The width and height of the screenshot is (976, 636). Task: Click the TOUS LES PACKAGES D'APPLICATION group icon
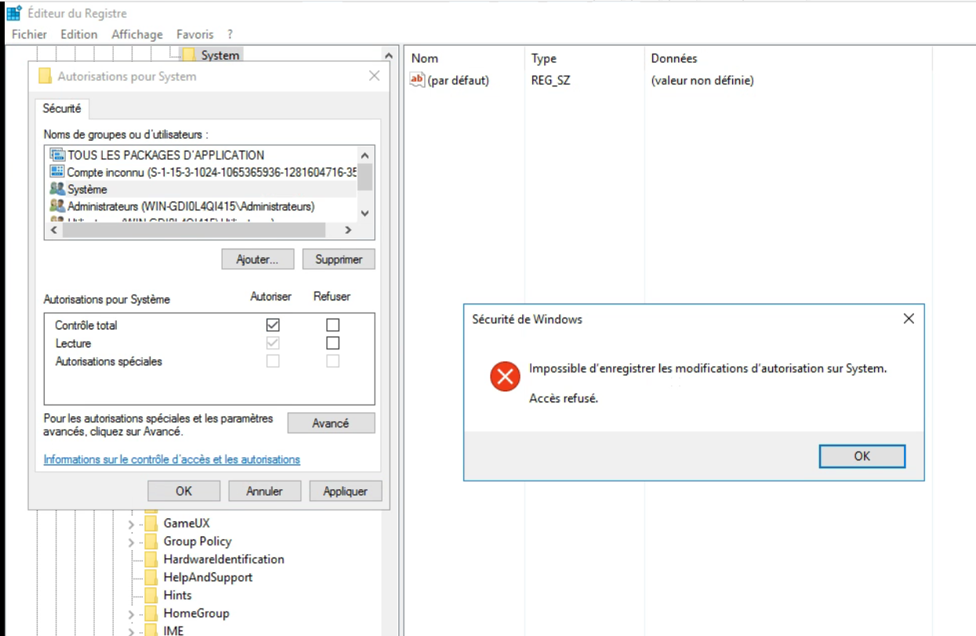tap(56, 154)
